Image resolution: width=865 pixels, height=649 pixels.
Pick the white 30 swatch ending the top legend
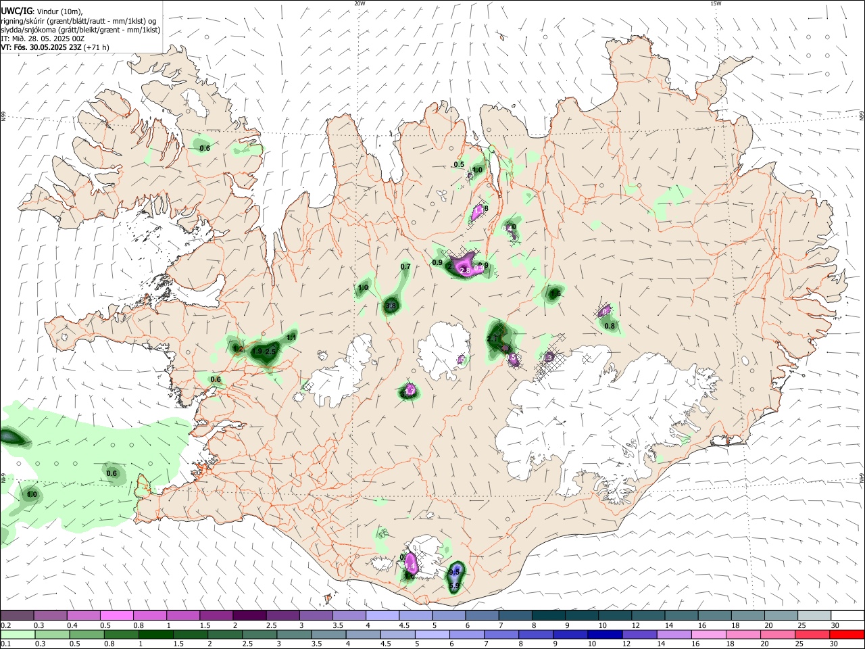point(847,615)
